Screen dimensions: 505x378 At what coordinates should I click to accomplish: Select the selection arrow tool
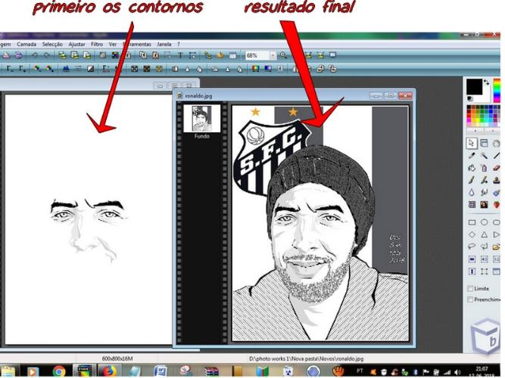472,143
